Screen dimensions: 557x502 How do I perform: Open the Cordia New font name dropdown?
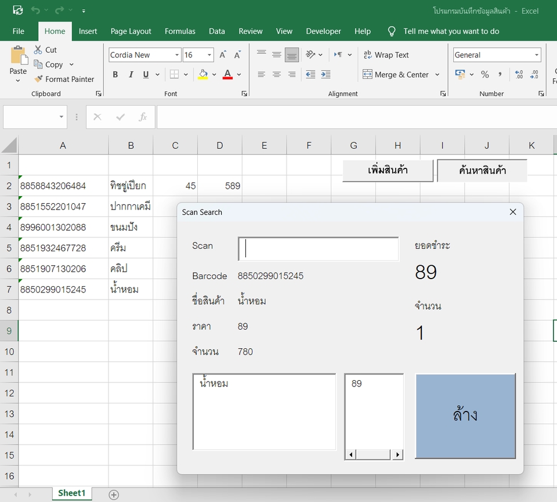click(x=178, y=55)
